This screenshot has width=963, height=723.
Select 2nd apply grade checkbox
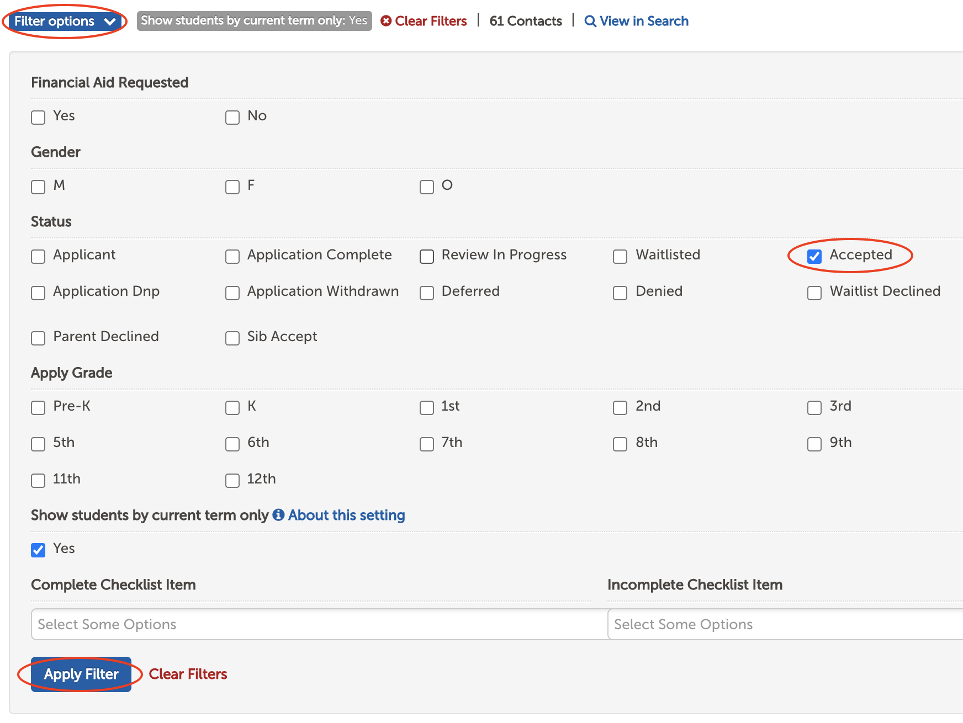[620, 407]
